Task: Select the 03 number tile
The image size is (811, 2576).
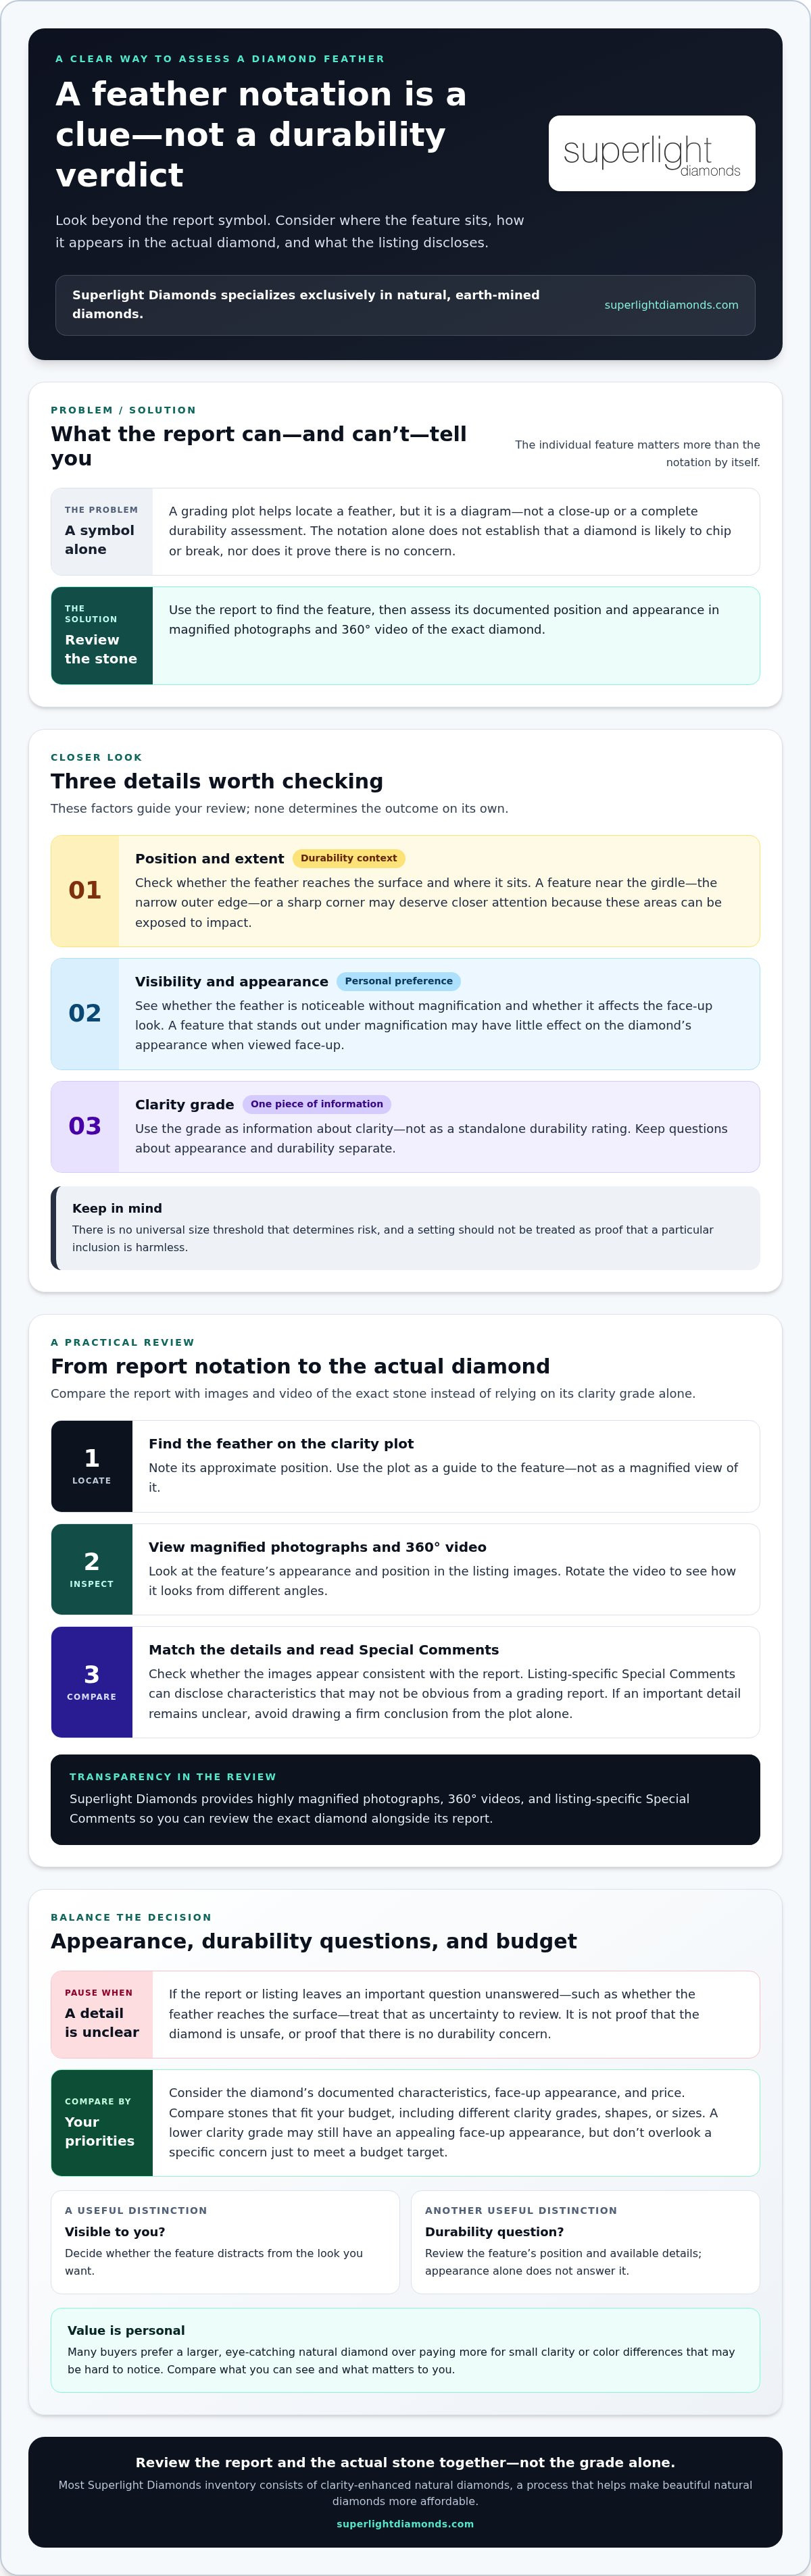Action: coord(85,1127)
